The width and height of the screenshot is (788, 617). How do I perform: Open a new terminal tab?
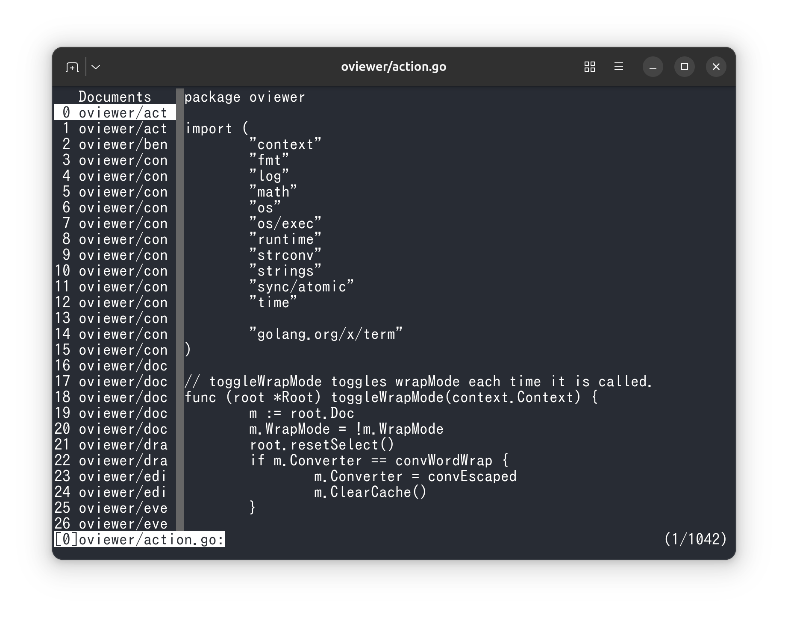(x=72, y=67)
